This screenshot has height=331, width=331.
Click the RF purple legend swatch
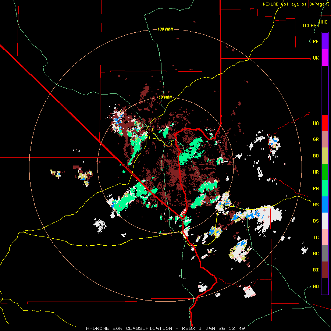[325, 41]
